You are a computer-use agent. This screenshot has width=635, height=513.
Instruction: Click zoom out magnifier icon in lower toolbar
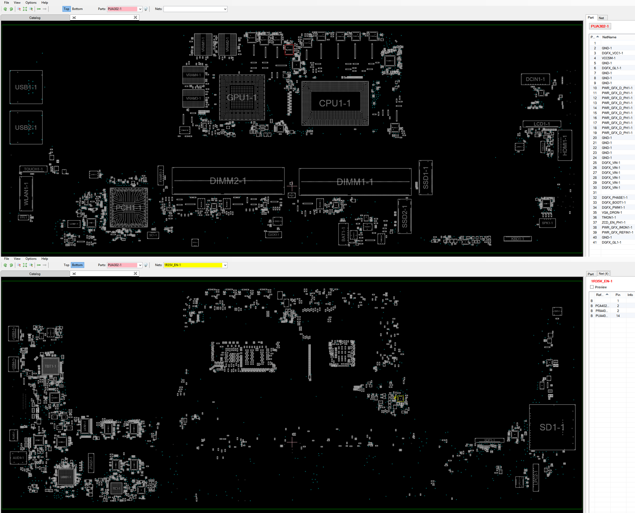19,265
